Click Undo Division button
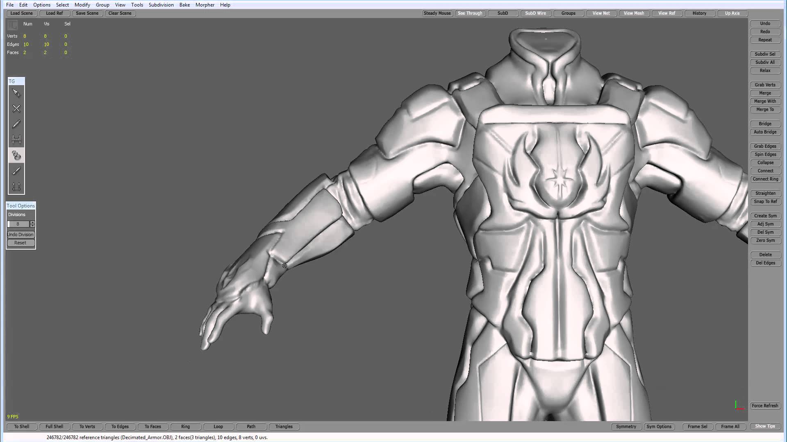 [21, 235]
